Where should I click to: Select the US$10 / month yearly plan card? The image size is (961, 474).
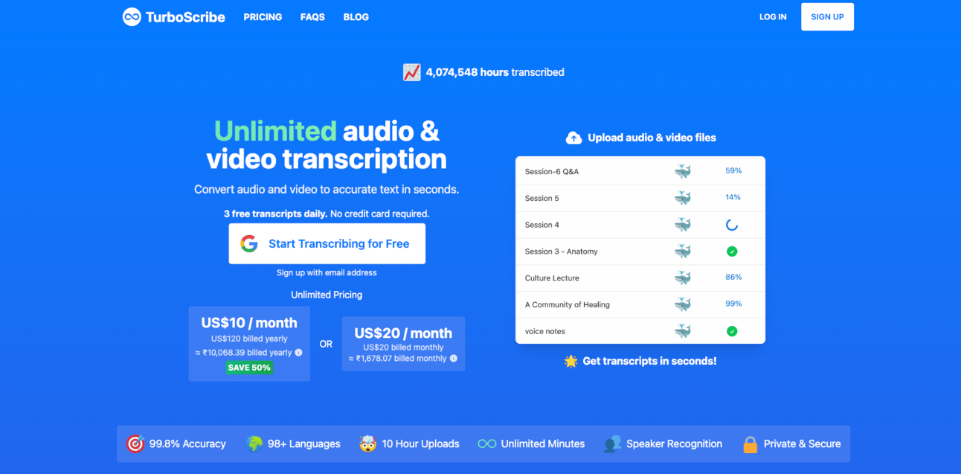249,344
